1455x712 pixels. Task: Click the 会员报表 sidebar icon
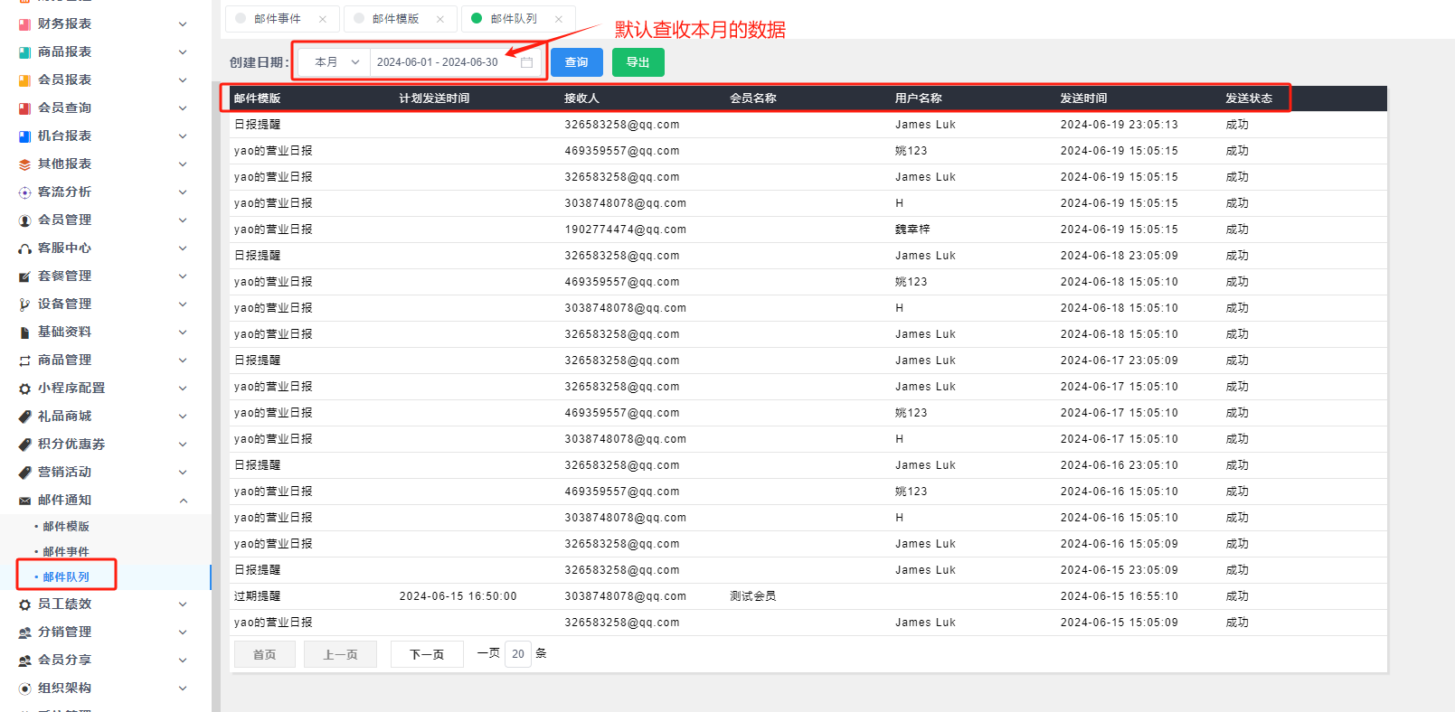24,80
